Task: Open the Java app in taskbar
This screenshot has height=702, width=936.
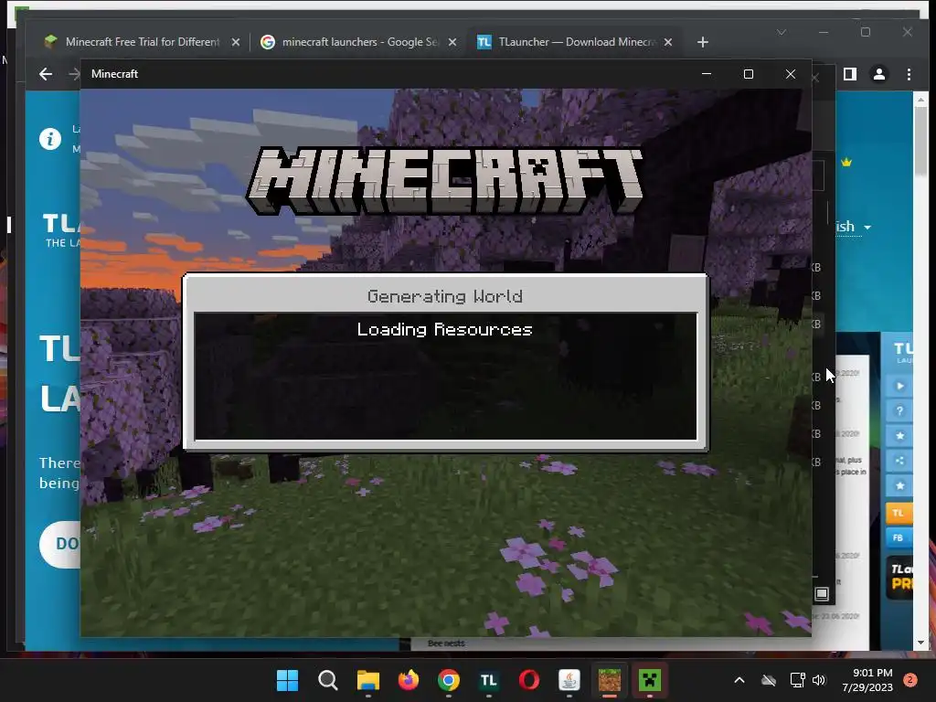Action: [x=569, y=680]
